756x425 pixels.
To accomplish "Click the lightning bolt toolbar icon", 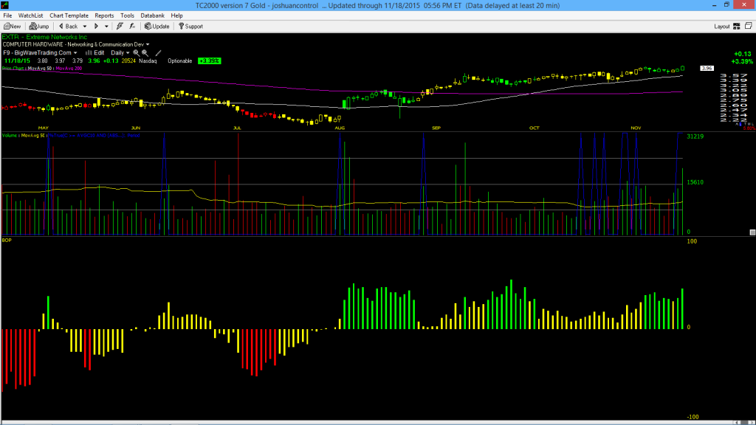I will point(120,27).
